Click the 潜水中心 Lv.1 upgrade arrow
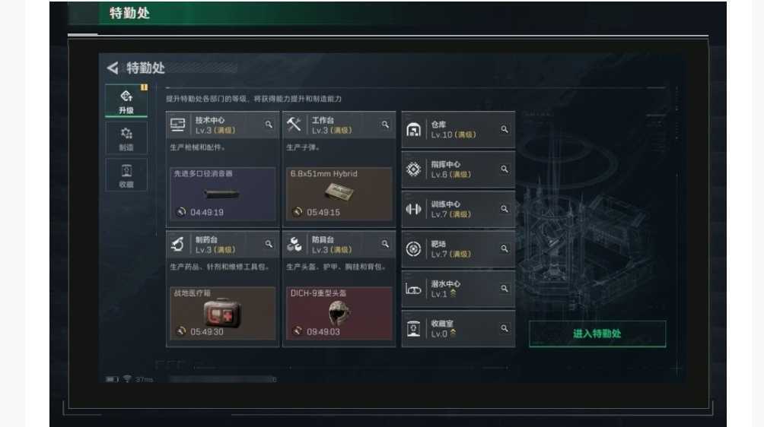This screenshot has height=427, width=764. pos(453,294)
